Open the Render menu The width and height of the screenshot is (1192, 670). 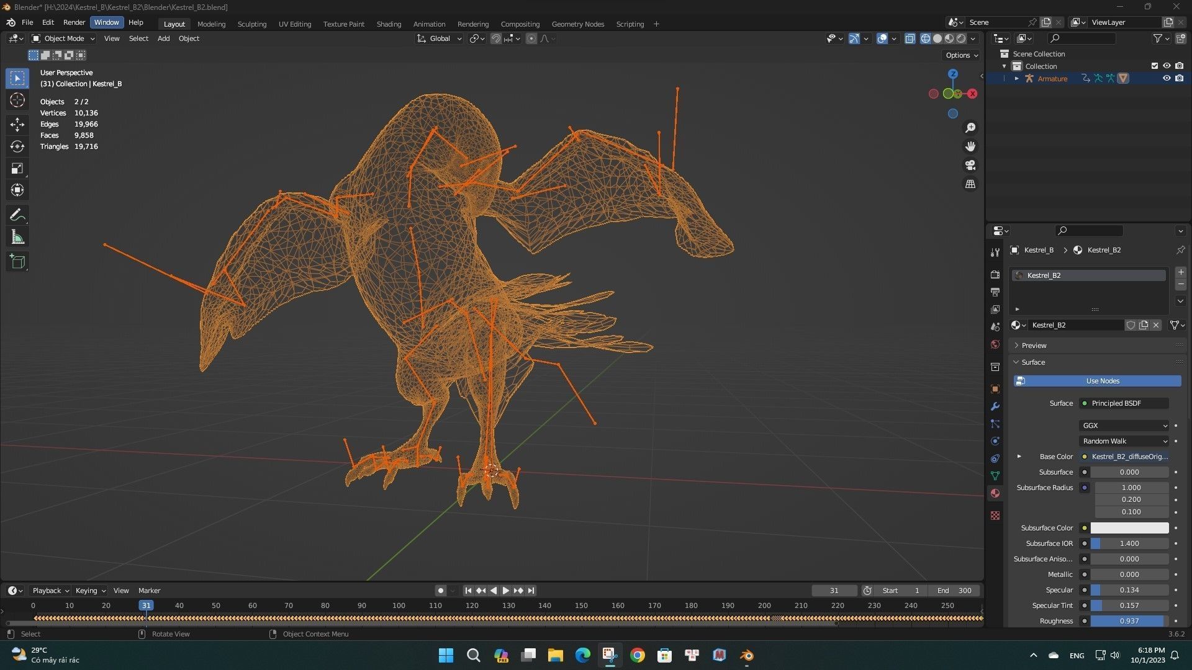click(x=74, y=22)
